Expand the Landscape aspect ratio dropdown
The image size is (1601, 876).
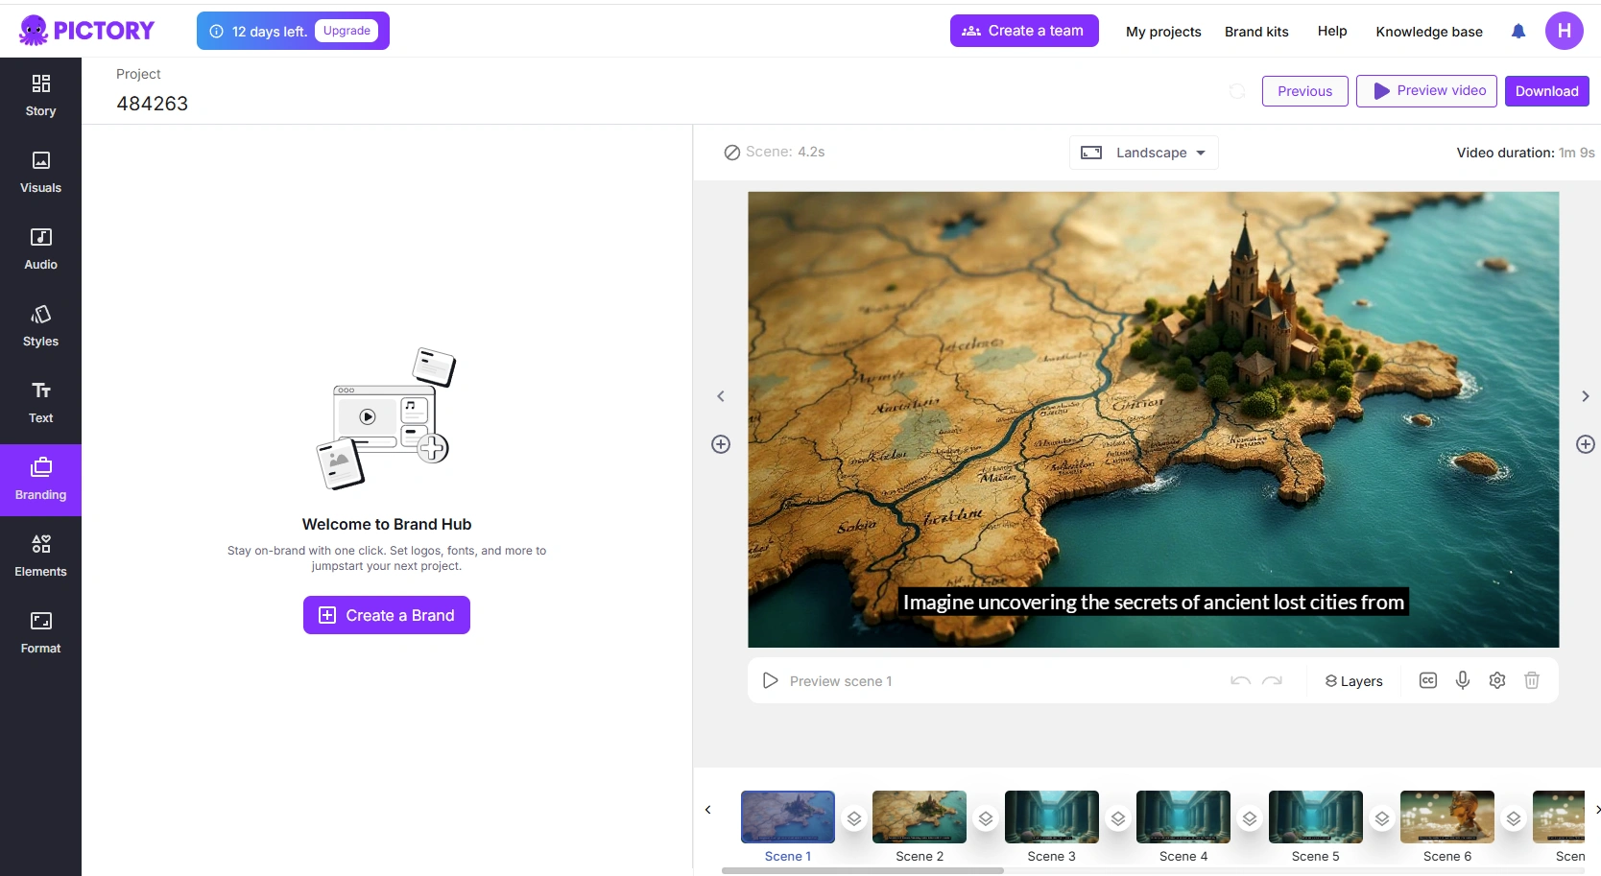click(1144, 153)
